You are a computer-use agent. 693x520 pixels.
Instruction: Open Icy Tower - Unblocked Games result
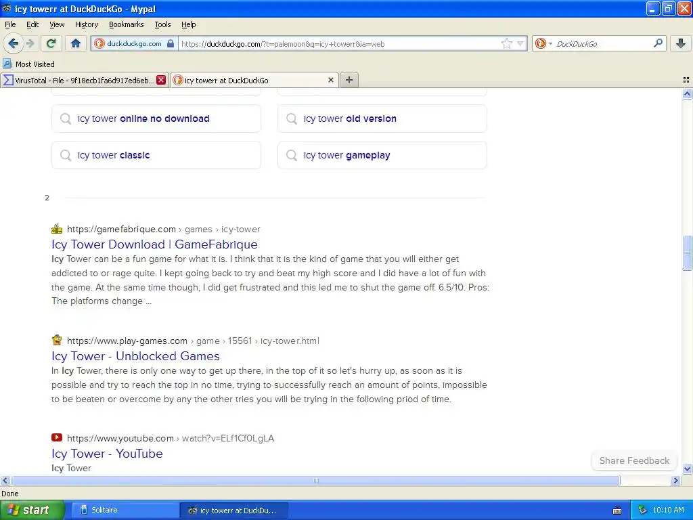(x=135, y=356)
